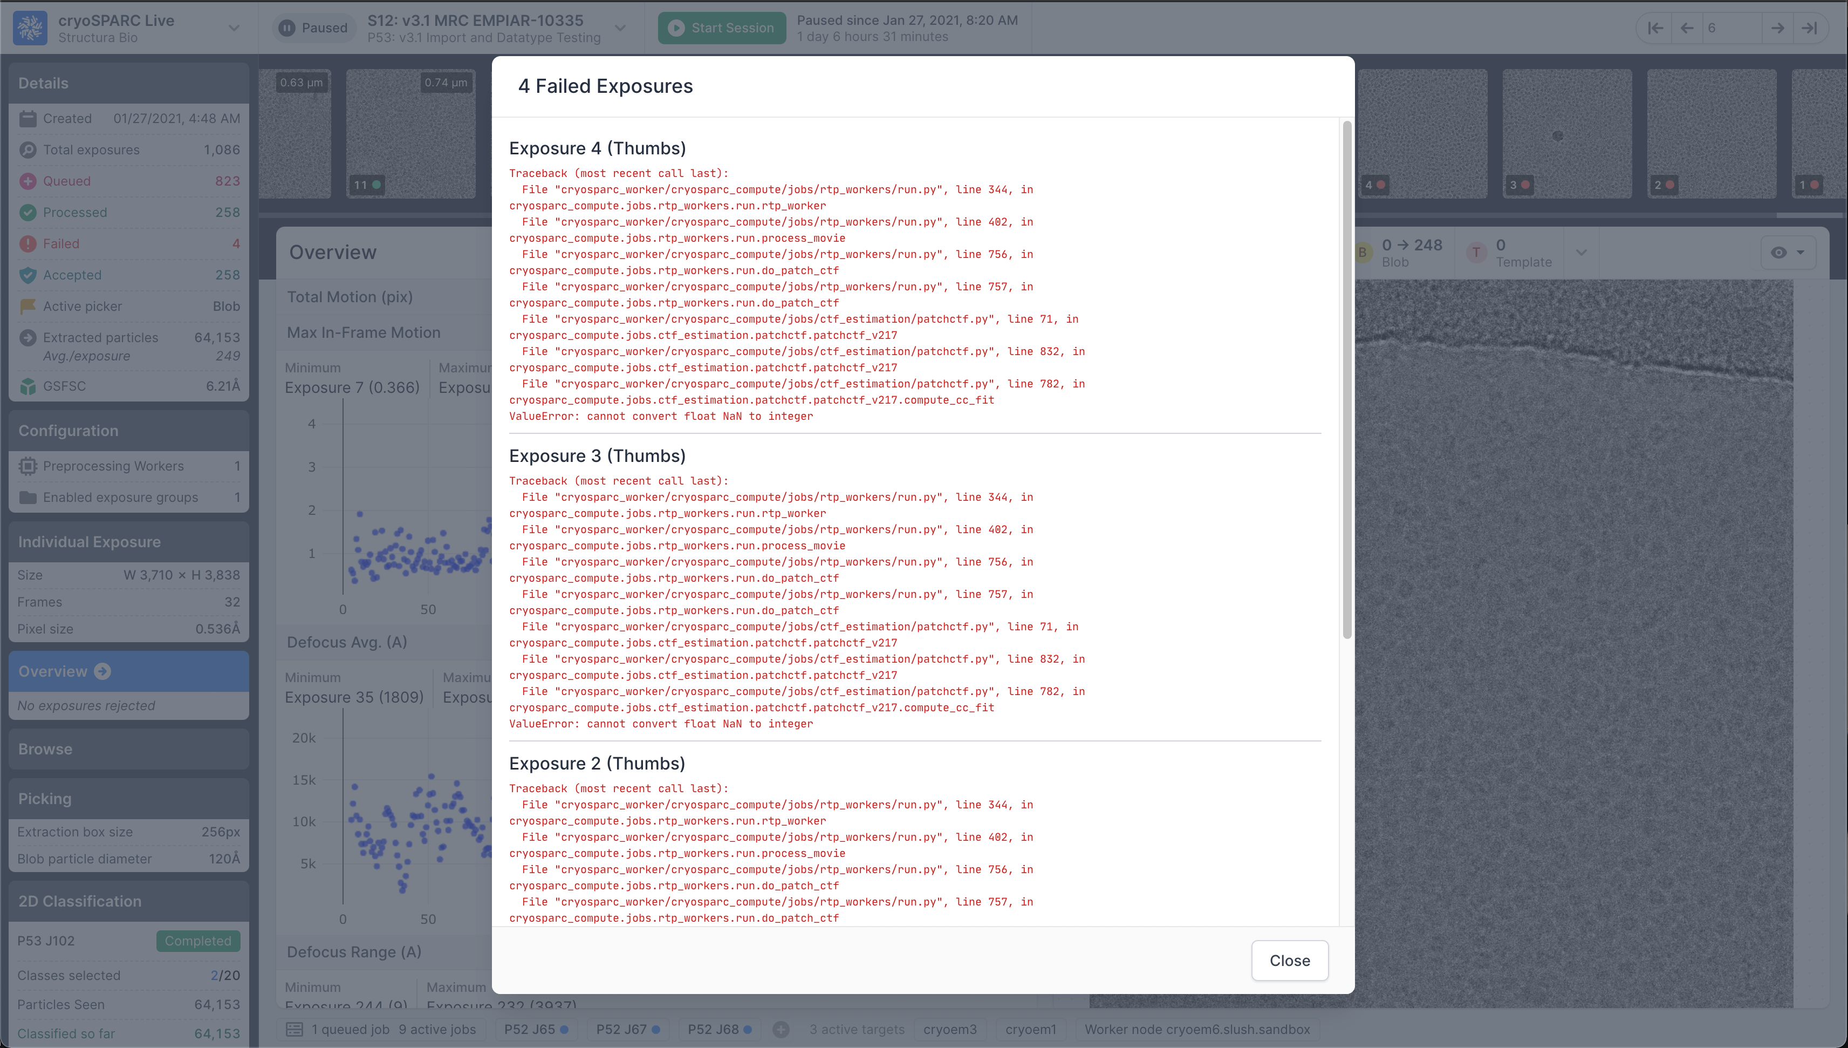Click the Exposure 4 (Thumbs) heading
Screen dimensions: 1848x1048
pos(597,148)
